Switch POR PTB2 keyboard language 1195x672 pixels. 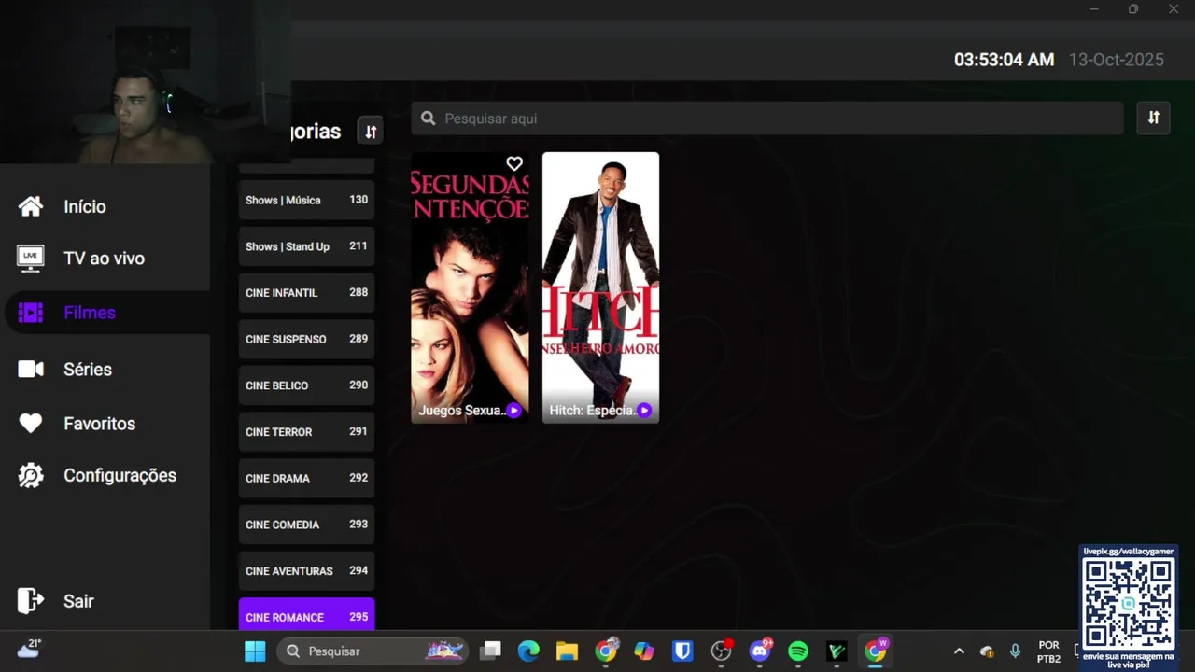[x=1048, y=651]
